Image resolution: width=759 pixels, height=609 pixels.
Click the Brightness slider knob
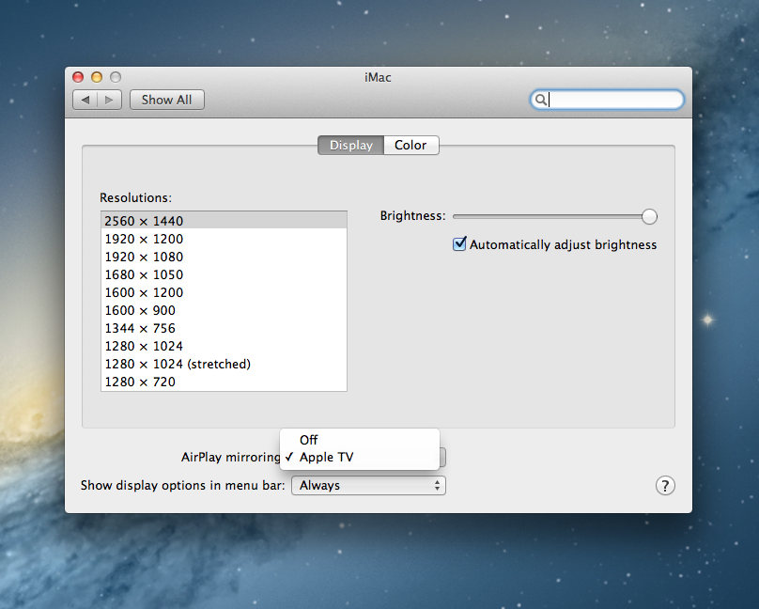(x=649, y=216)
